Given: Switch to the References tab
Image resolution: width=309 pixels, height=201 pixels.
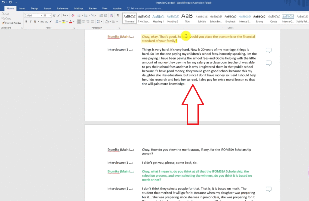Looking at the screenshot, I should [62, 8].
